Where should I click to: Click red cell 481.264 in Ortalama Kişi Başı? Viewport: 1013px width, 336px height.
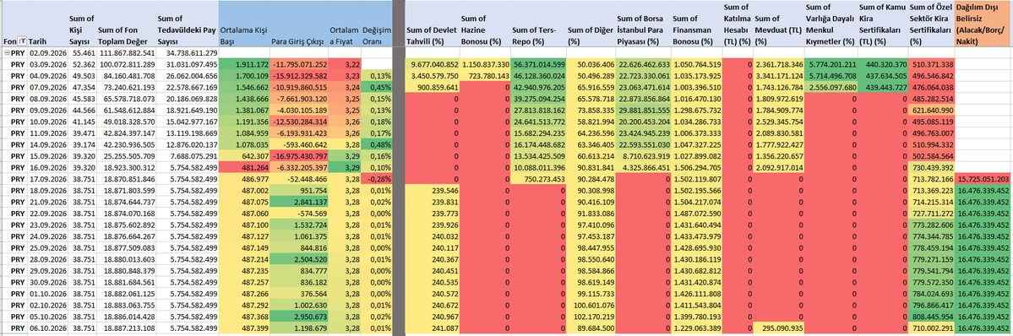coord(245,167)
